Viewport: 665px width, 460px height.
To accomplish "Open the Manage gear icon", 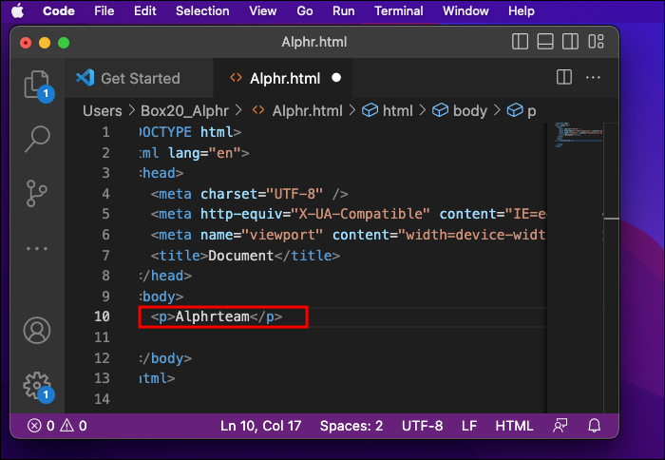I will click(35, 384).
